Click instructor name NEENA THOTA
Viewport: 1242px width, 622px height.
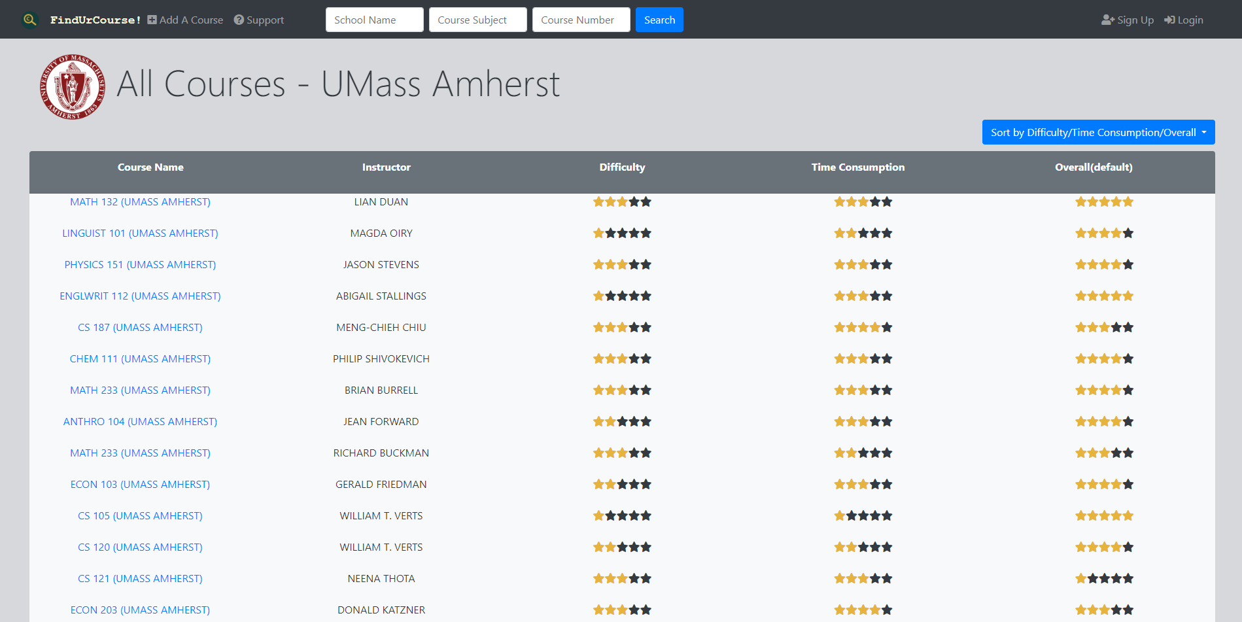[381, 579]
